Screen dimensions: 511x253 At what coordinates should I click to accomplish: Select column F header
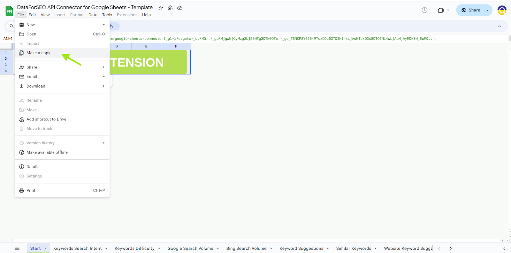coord(176,47)
